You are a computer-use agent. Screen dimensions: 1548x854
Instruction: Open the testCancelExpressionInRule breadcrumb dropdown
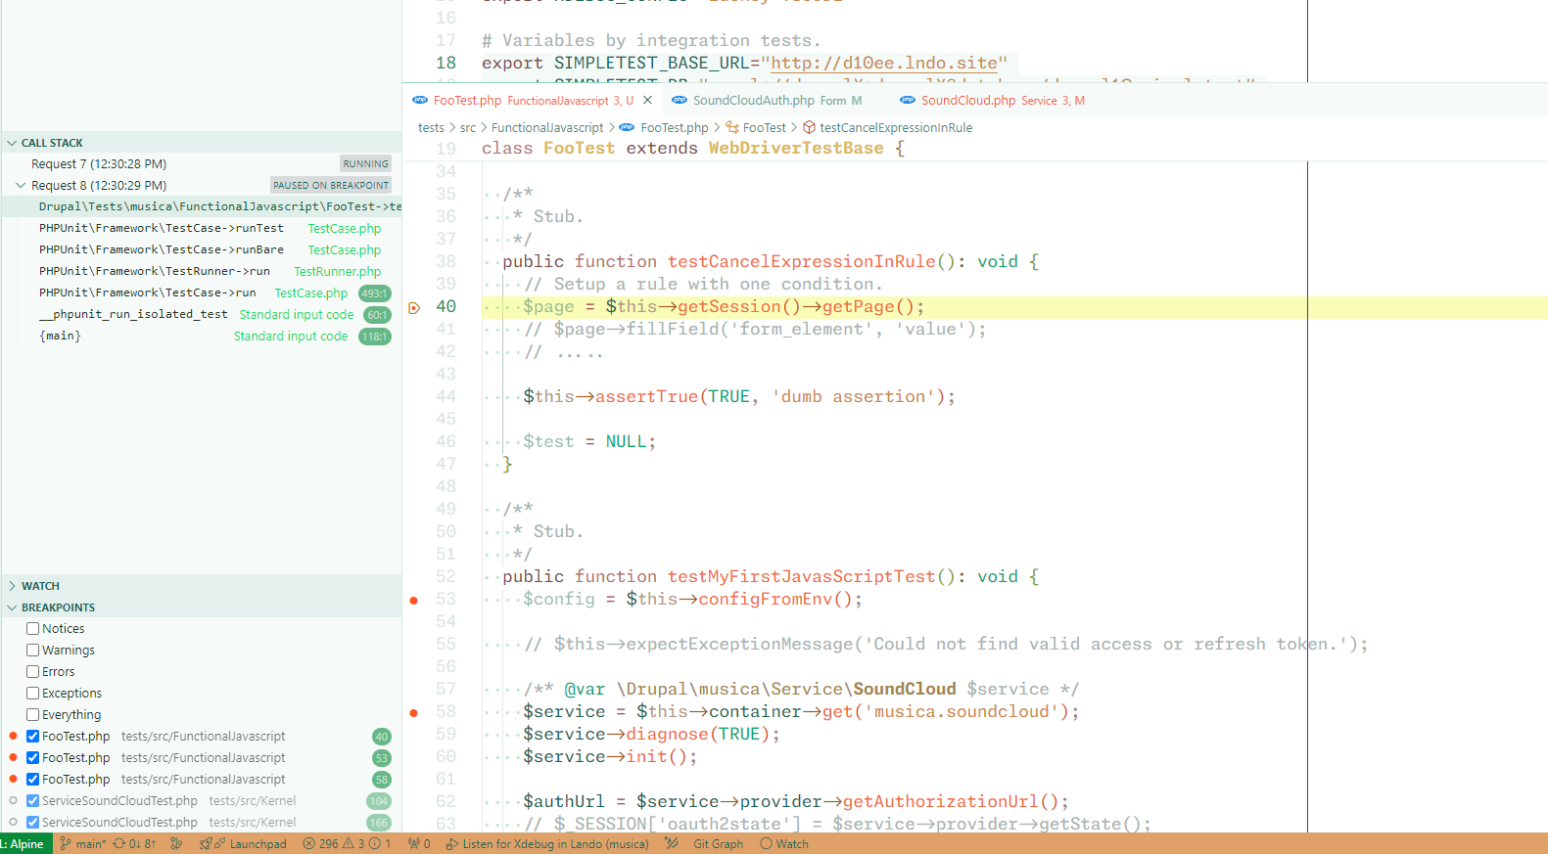(x=896, y=128)
